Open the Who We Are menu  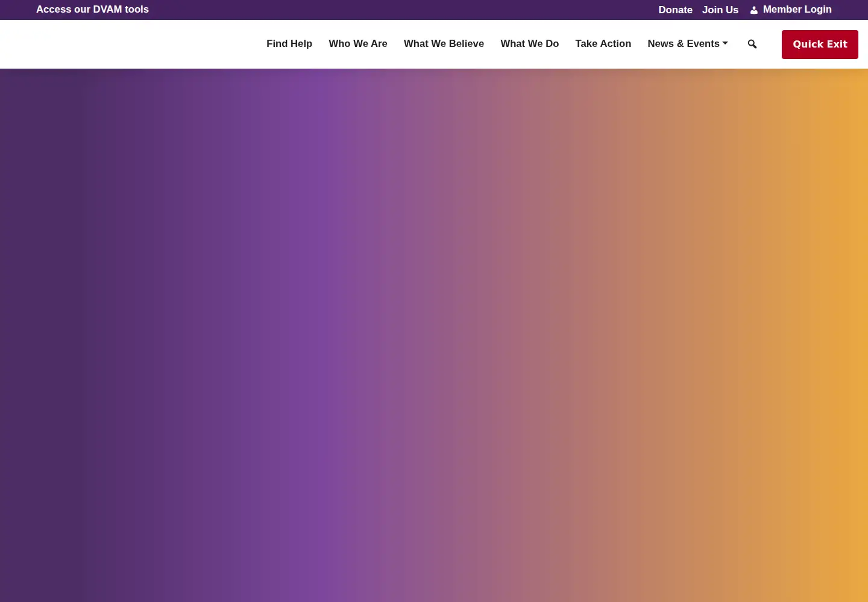click(358, 43)
